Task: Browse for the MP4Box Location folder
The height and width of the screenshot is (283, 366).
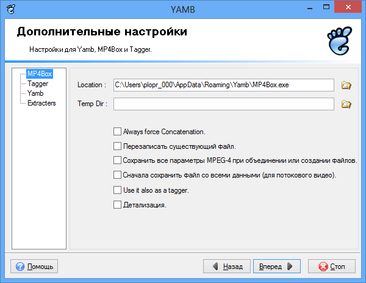Action: click(346, 85)
